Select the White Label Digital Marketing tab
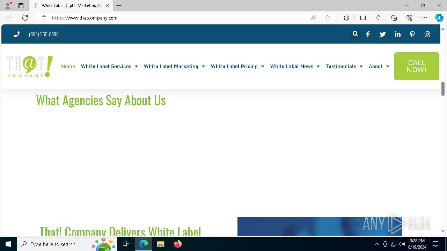447x251 pixels. point(71,6)
